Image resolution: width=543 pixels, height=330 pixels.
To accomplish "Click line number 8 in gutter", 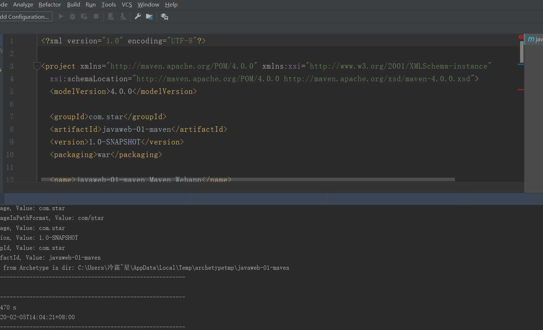I will tap(12, 129).
